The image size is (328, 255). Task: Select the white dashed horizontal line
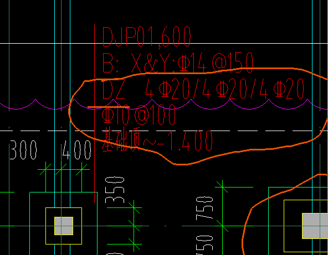click(x=164, y=131)
